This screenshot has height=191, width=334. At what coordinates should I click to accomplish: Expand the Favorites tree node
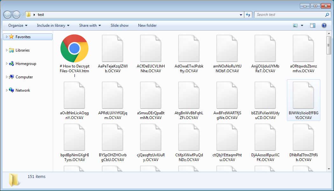7,37
